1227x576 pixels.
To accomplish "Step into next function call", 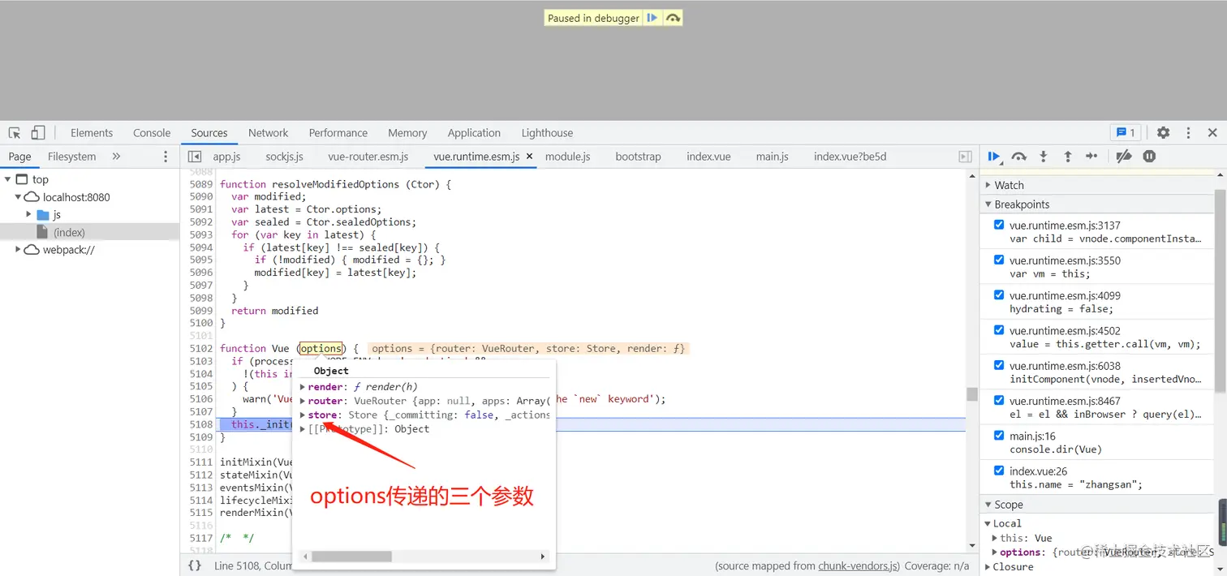I will click(x=1044, y=157).
